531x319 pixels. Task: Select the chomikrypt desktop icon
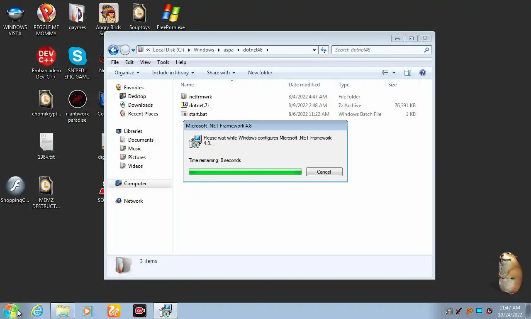pyautogui.click(x=46, y=103)
